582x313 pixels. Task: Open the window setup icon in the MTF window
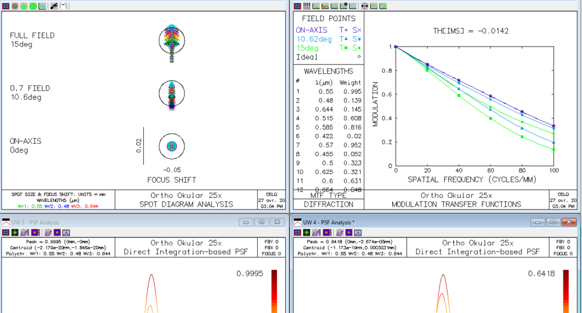(x=297, y=6)
